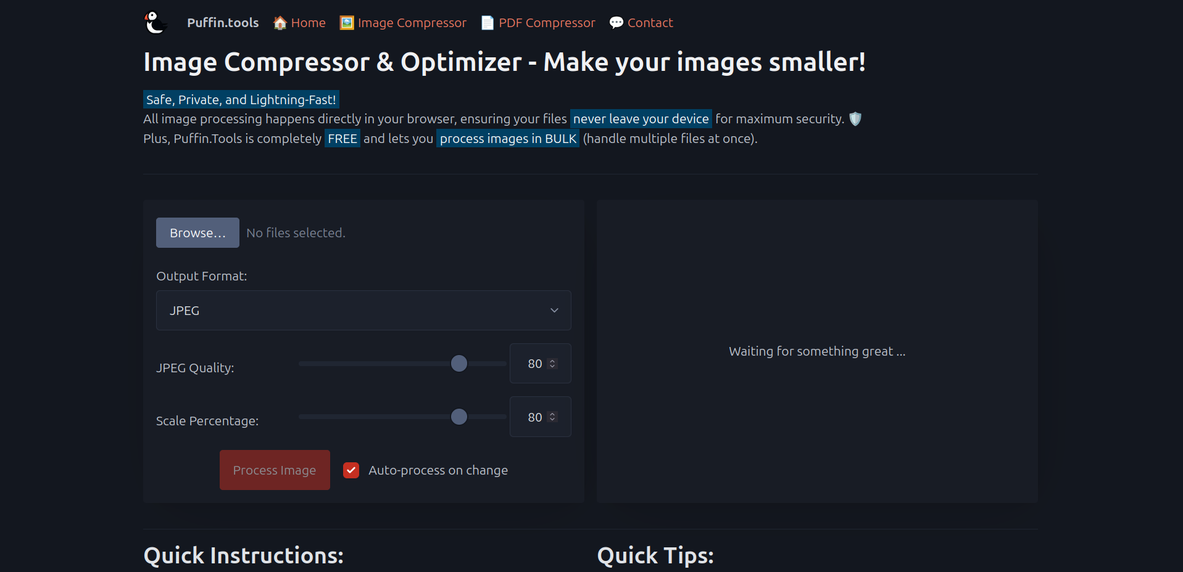Click the JPEG Quality slider handle
The height and width of the screenshot is (572, 1183).
[x=459, y=364]
